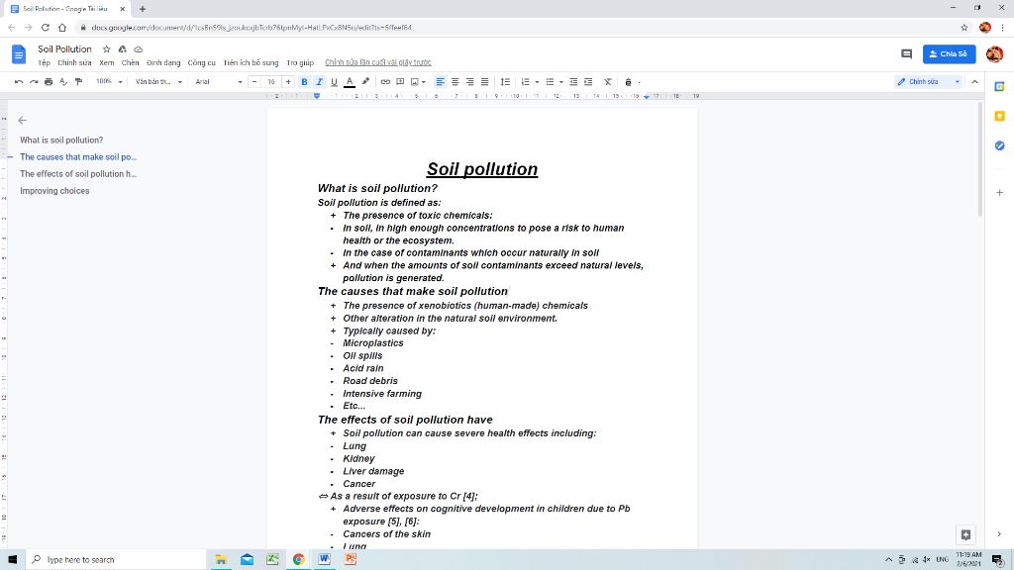Image resolution: width=1014 pixels, height=570 pixels.
Task: Move document to a Drive folder
Action: click(x=122, y=49)
